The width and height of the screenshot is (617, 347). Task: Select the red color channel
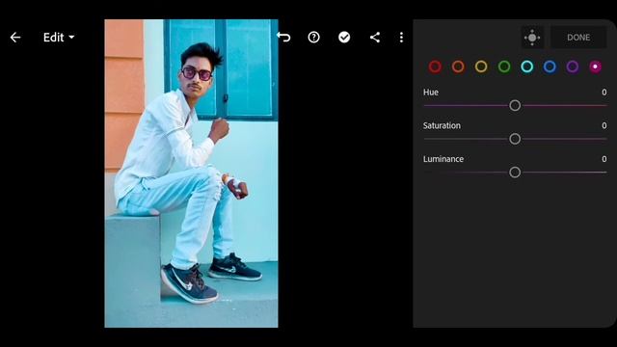[x=435, y=67]
